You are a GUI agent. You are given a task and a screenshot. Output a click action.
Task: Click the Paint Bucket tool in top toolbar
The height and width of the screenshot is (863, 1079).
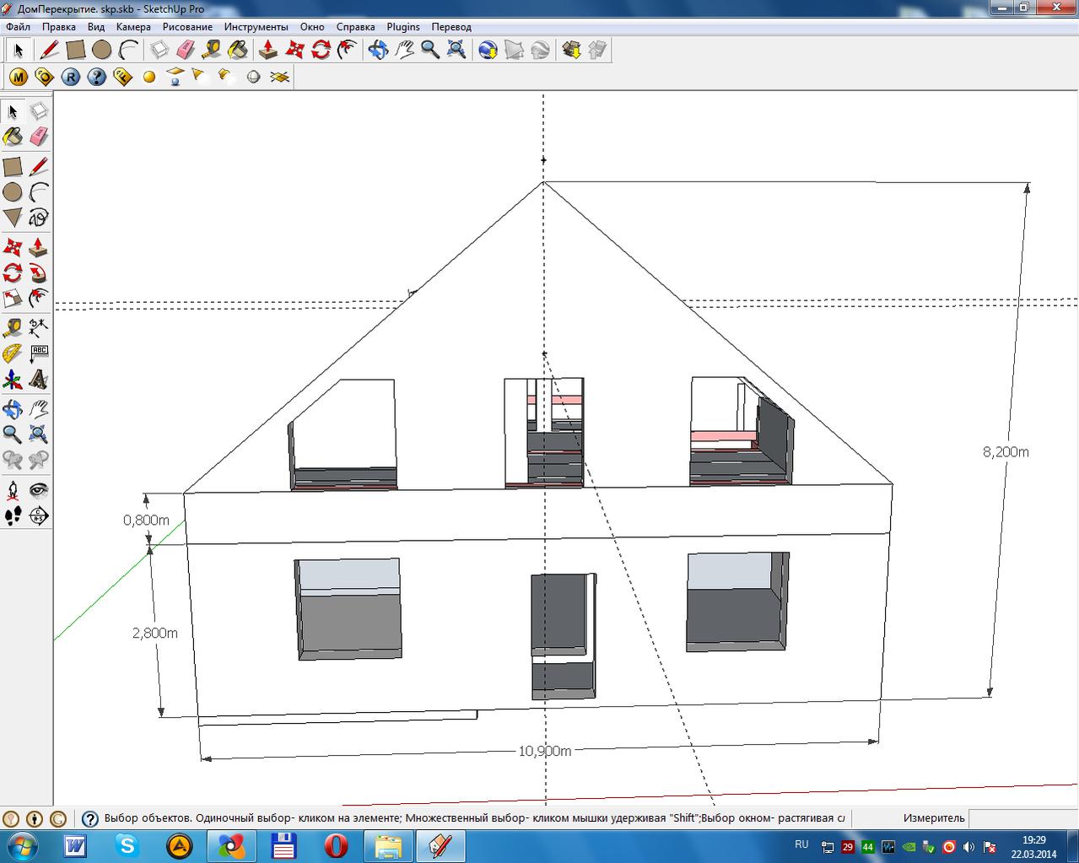pos(238,50)
